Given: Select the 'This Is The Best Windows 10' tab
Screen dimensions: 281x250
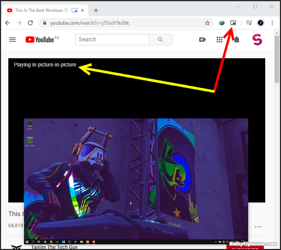Looking at the screenshot, I should click(x=42, y=11).
